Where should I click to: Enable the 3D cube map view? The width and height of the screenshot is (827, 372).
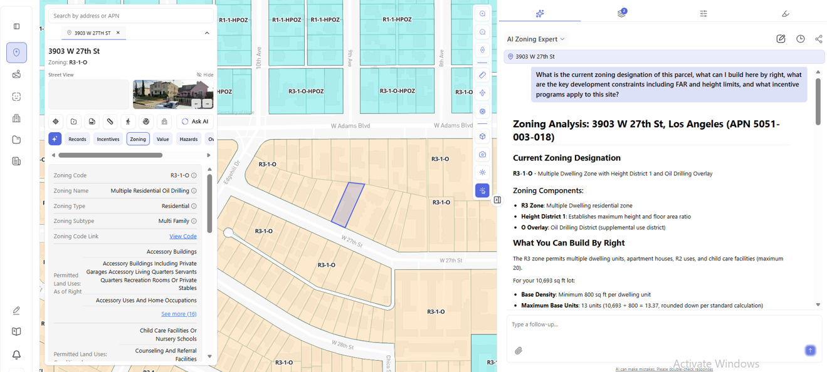pos(482,137)
